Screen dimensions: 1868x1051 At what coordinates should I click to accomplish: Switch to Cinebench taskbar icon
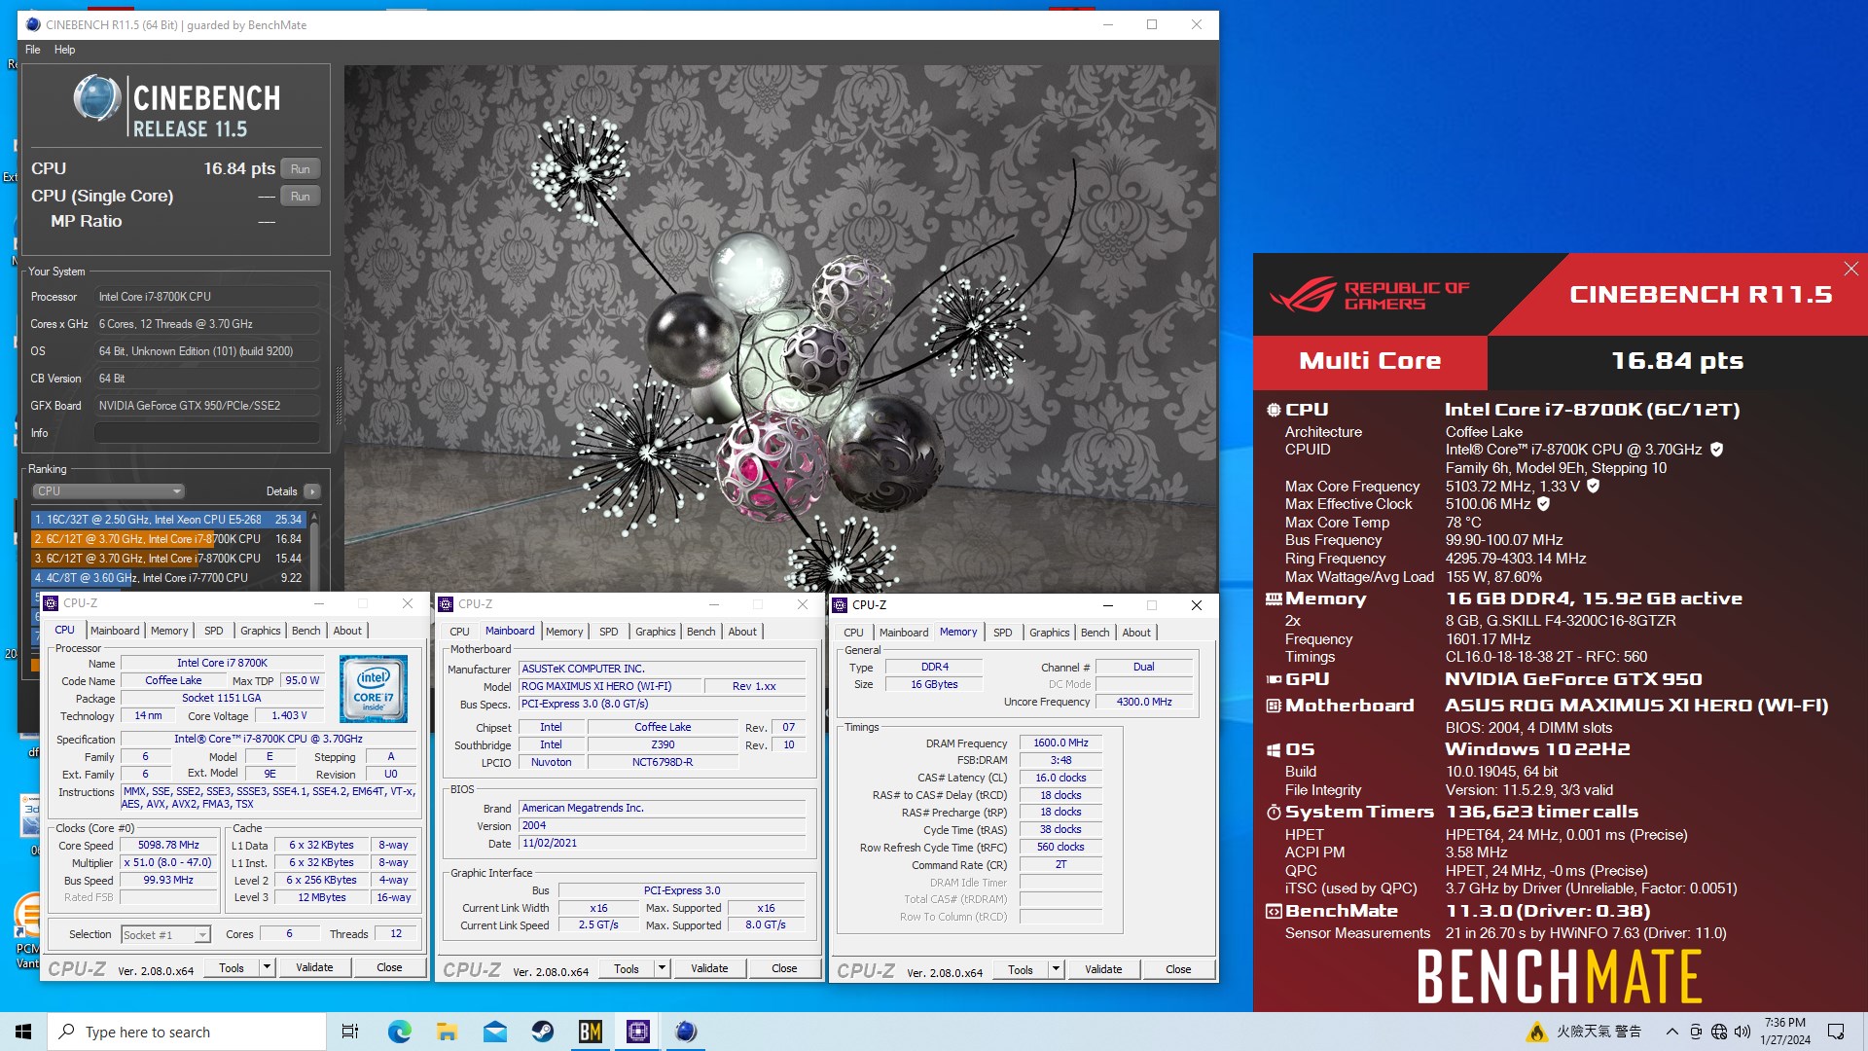[686, 1032]
